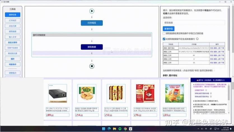Click 修改 for 参数1_图片地址 row

(212, 48)
